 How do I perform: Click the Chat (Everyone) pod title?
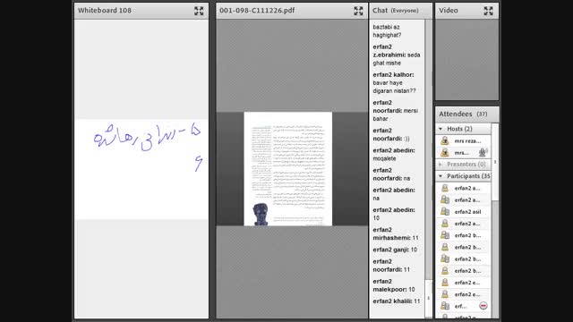pos(395,11)
